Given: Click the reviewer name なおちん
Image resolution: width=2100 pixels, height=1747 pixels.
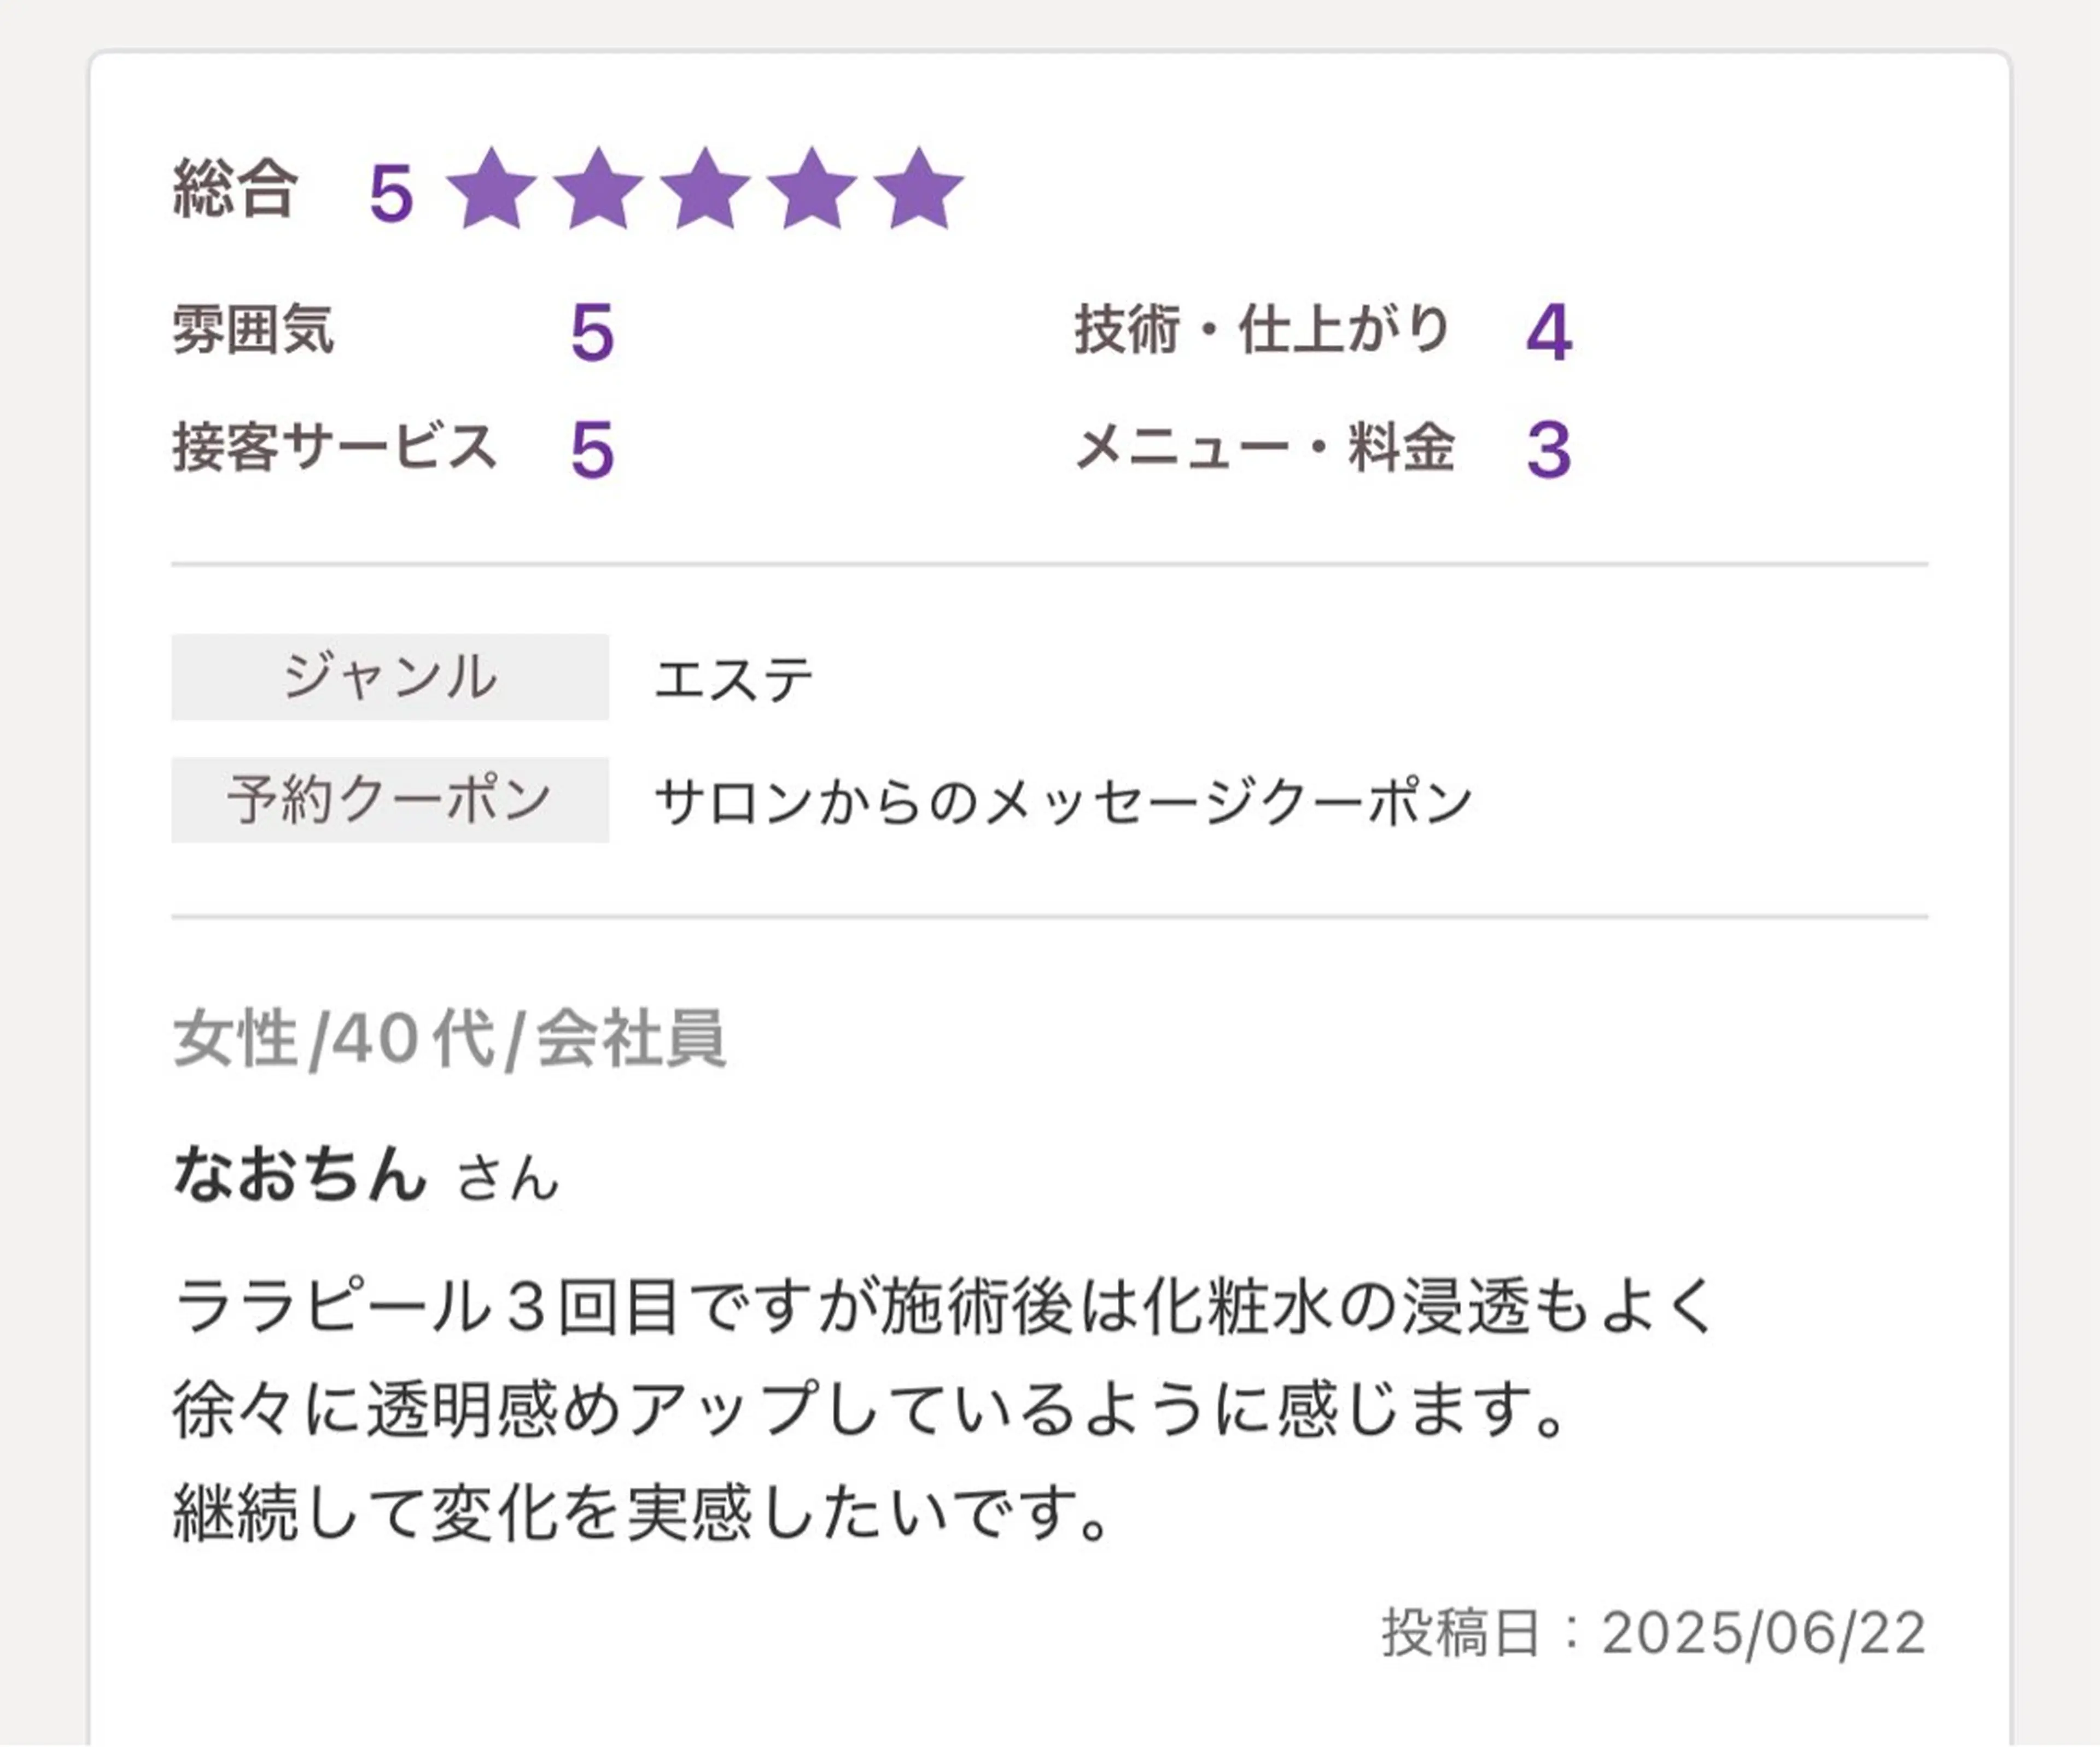Looking at the screenshot, I should point(300,1174).
